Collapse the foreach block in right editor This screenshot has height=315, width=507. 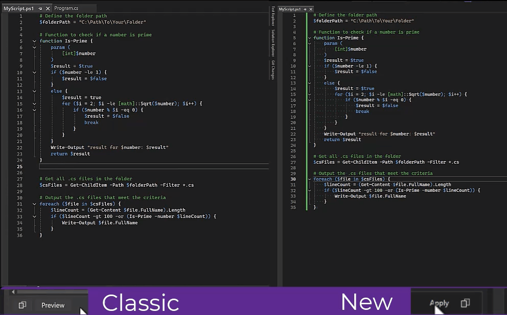[x=309, y=179]
